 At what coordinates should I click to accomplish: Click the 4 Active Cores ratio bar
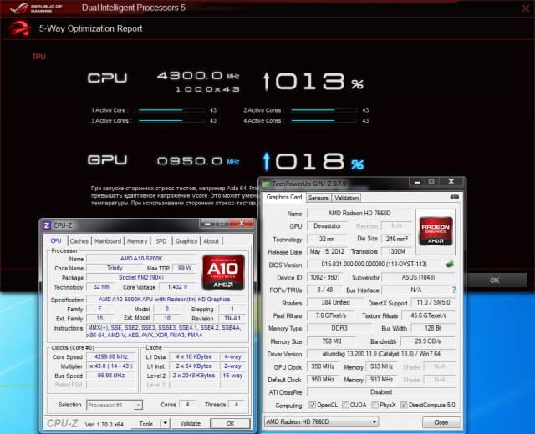click(324, 120)
